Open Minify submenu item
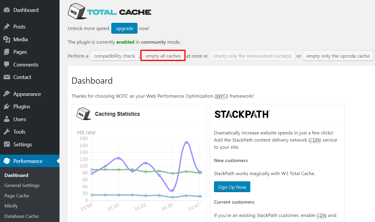 (11, 206)
